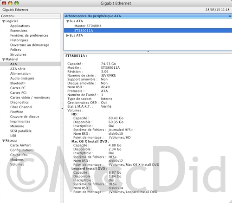
Task: Select Fibre Channel entry
Action: [x=21, y=107]
